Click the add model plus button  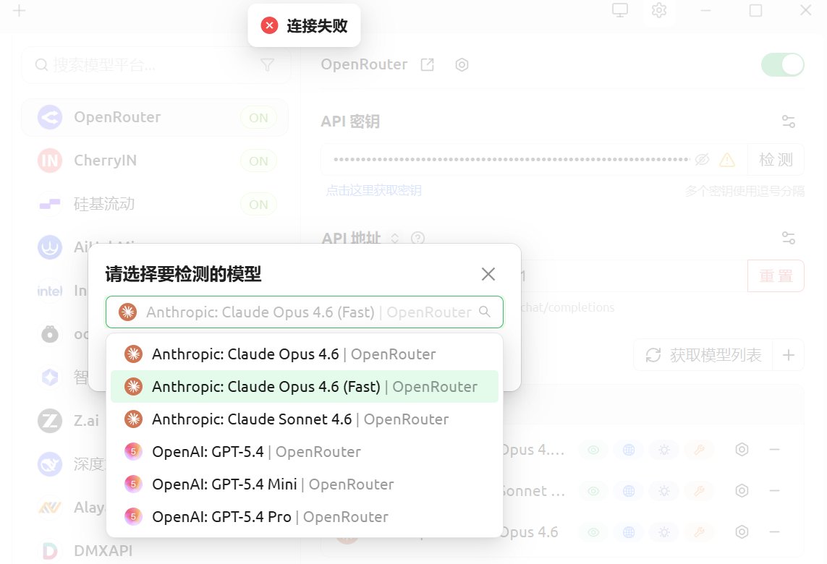(x=789, y=355)
